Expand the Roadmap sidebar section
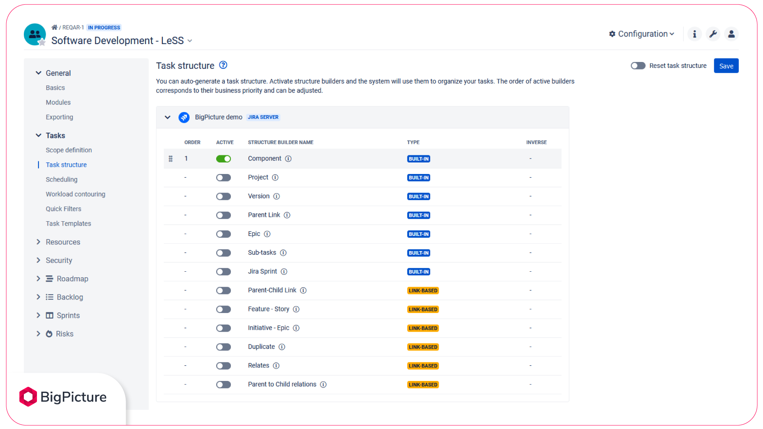 click(x=39, y=279)
